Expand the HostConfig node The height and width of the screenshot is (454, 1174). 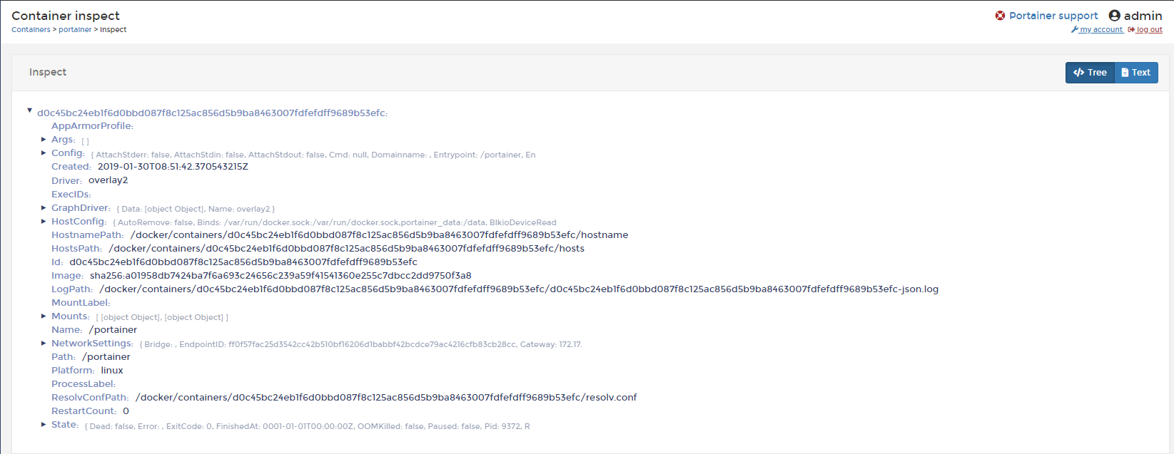(x=44, y=222)
